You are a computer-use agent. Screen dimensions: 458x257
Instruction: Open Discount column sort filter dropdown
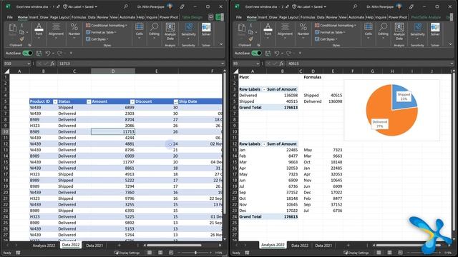tap(176, 101)
